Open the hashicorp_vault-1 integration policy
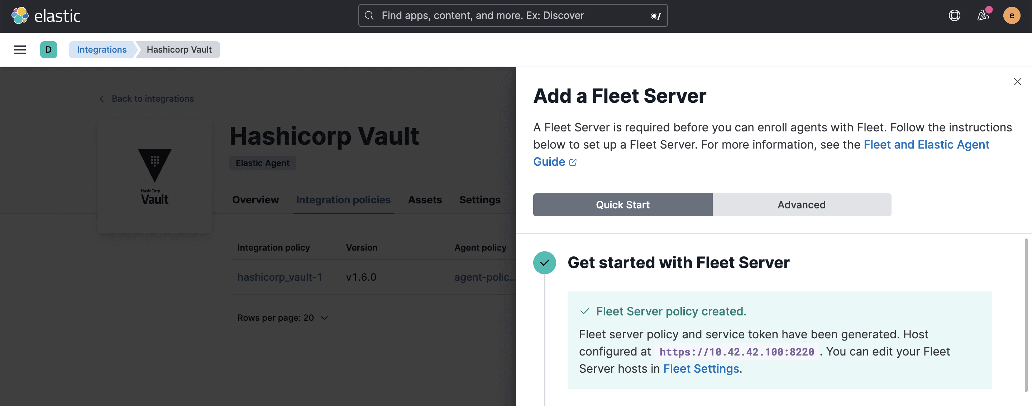Viewport: 1032px width, 406px height. click(280, 277)
